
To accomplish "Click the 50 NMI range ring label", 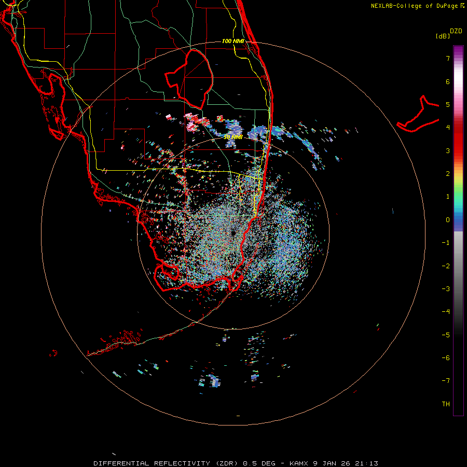I will [233, 137].
